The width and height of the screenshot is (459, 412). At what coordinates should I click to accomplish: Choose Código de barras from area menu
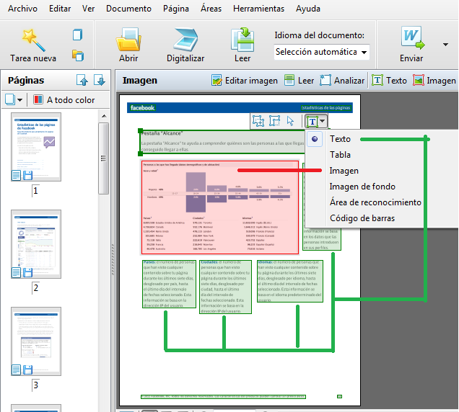coord(362,218)
